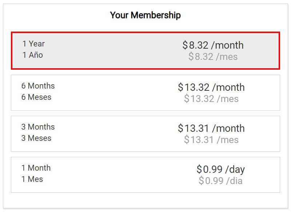This screenshot has height=212, width=291.
Task: Pick the 3 Months membership option
Action: pos(145,134)
